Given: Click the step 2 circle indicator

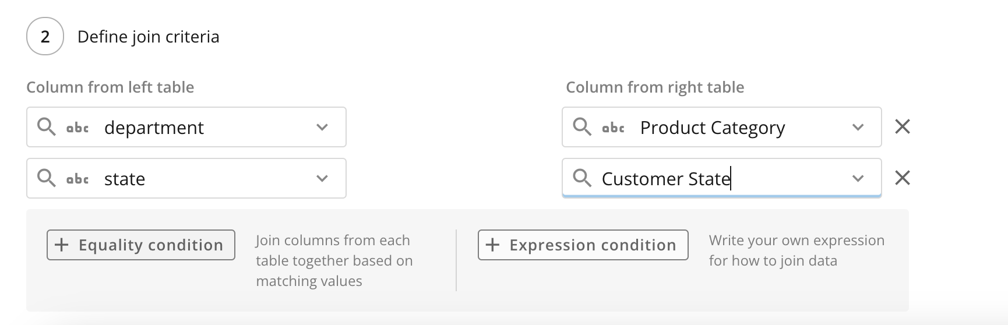Looking at the screenshot, I should point(45,37).
